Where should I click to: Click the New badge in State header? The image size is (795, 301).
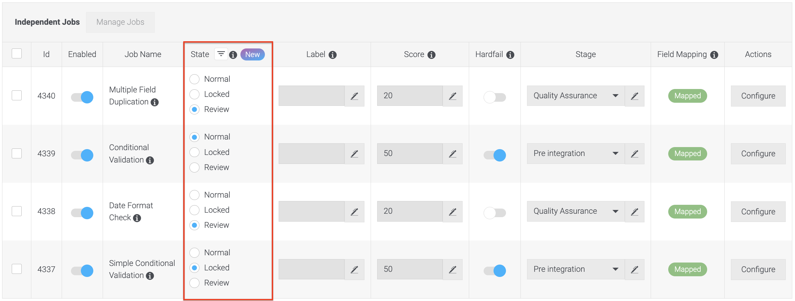click(x=252, y=55)
